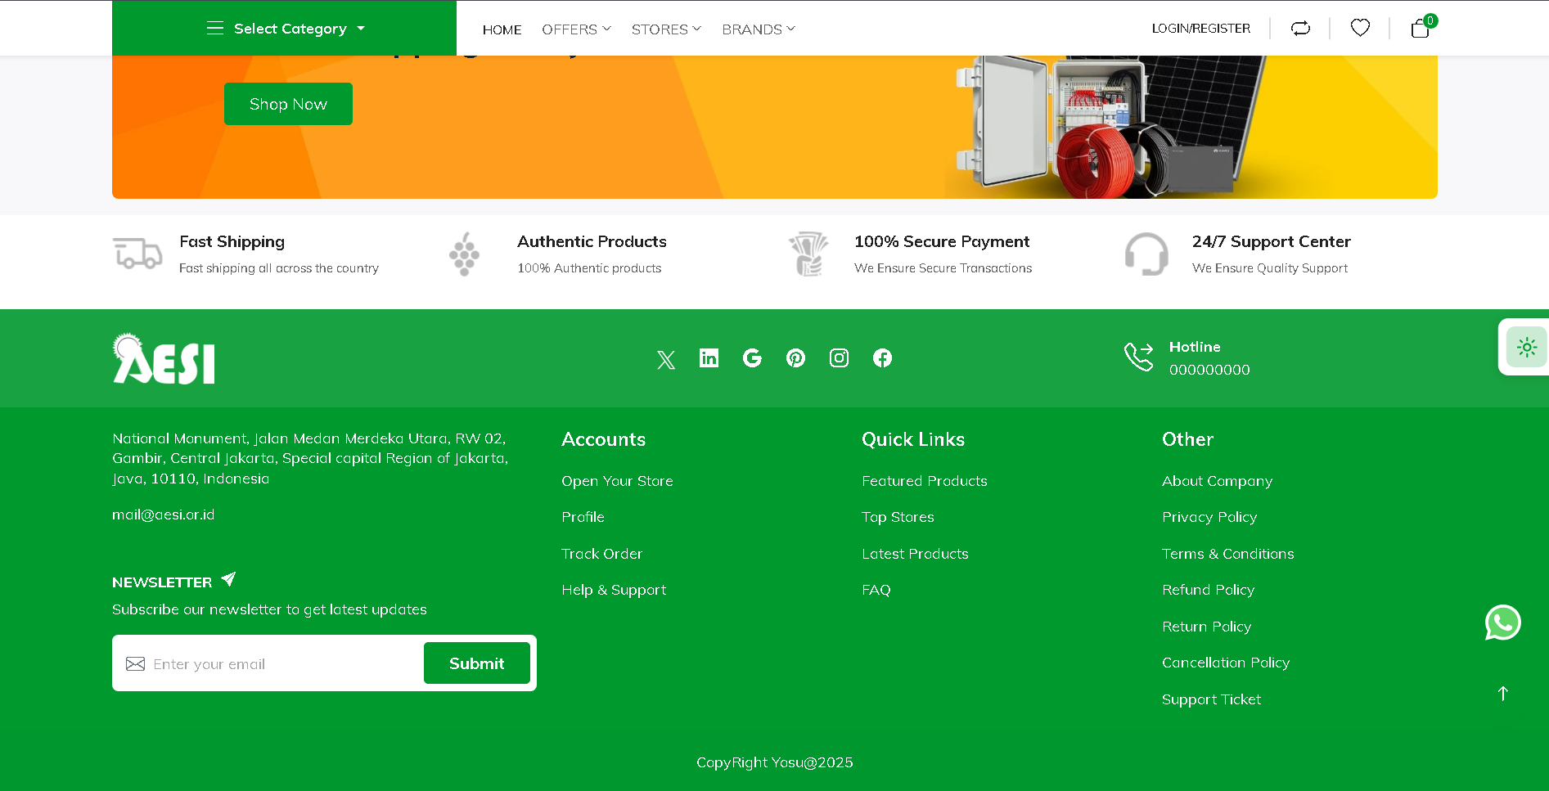1549x791 pixels.
Task: Toggle the light/dark theme switcher
Action: tap(1526, 347)
